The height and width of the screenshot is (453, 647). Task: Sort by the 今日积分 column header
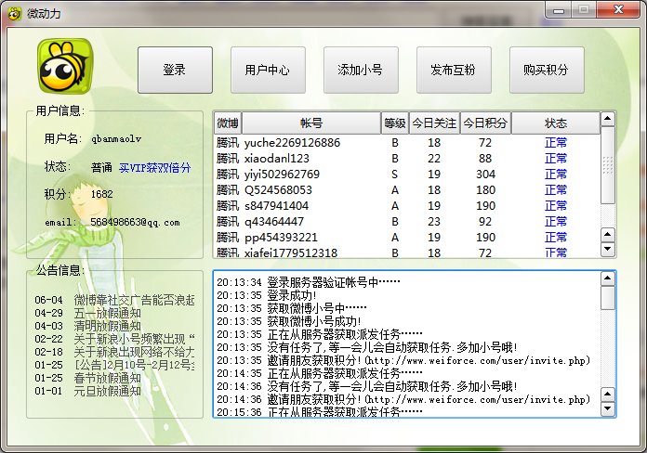485,123
